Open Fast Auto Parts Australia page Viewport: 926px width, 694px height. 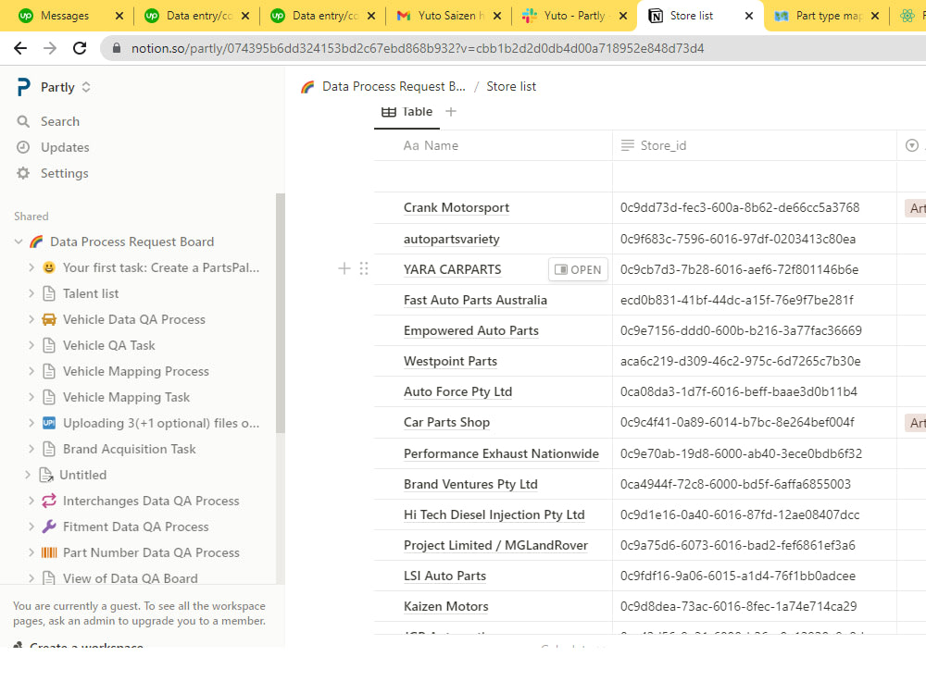click(x=475, y=300)
